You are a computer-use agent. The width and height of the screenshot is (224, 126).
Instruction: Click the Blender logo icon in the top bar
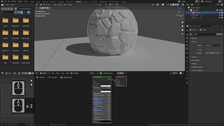tap(2, 1)
